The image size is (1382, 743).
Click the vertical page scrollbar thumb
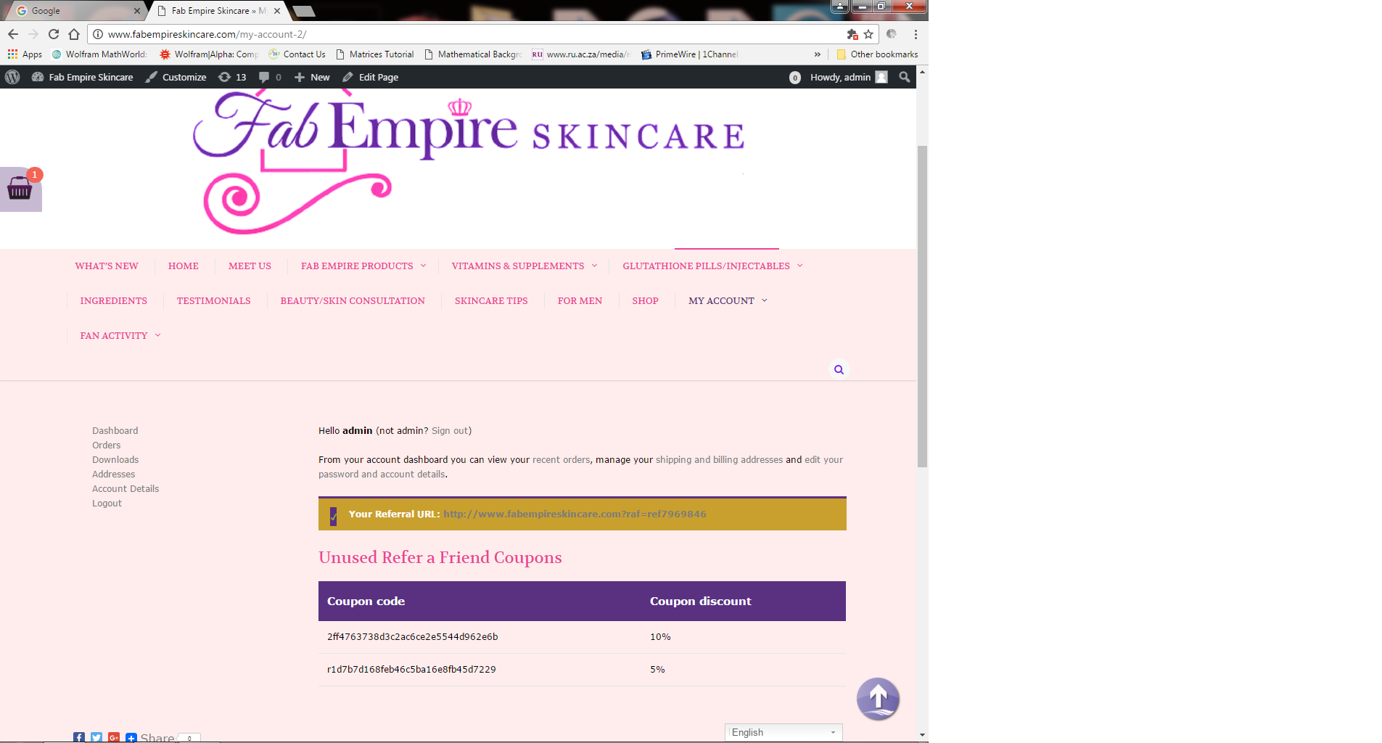922,306
